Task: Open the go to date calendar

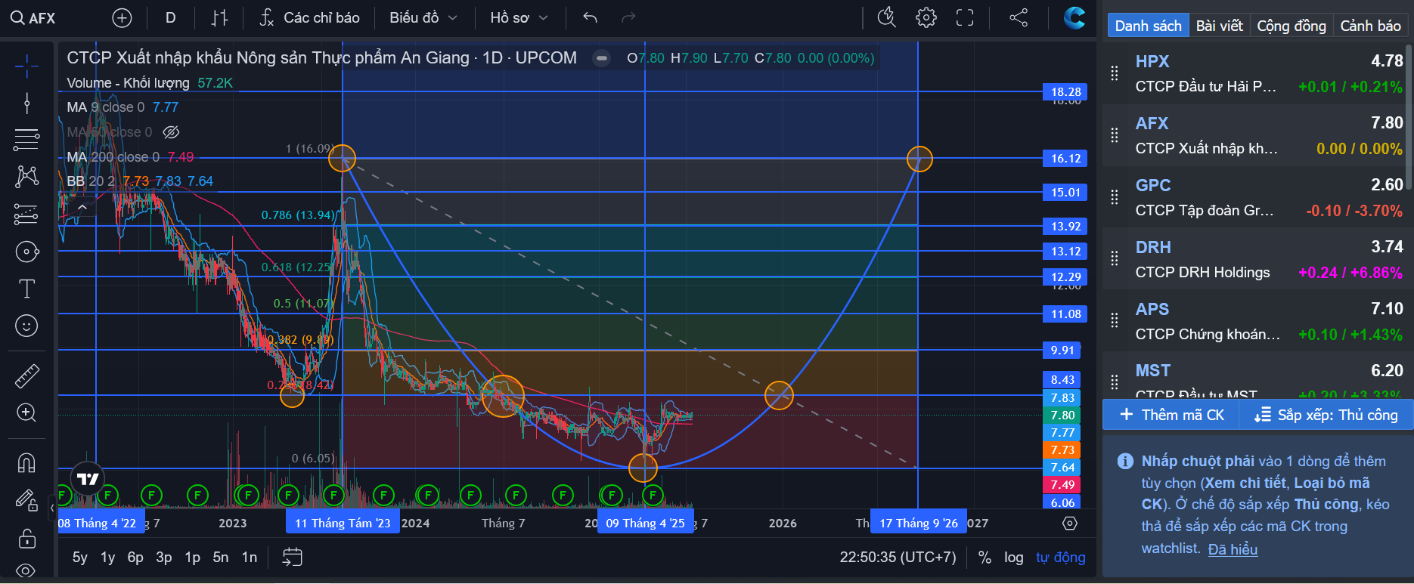Action: [x=292, y=558]
